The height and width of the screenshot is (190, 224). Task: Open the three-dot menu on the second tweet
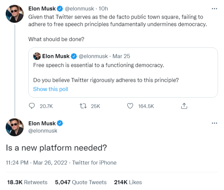click(x=214, y=123)
